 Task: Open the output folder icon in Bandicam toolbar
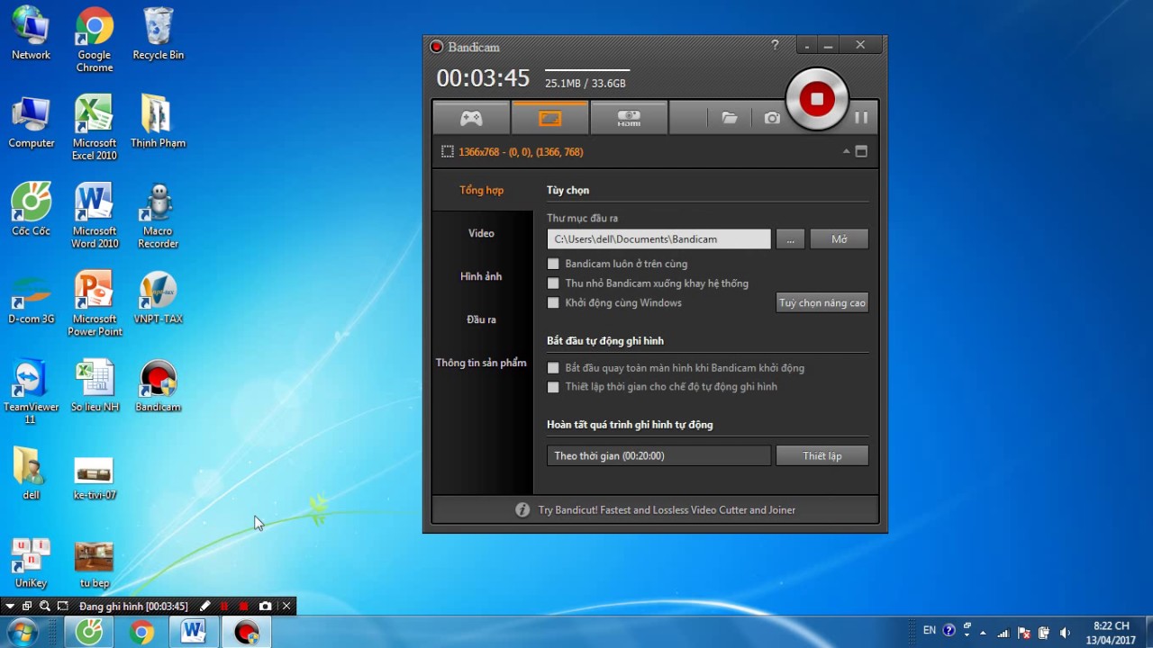[x=730, y=118]
